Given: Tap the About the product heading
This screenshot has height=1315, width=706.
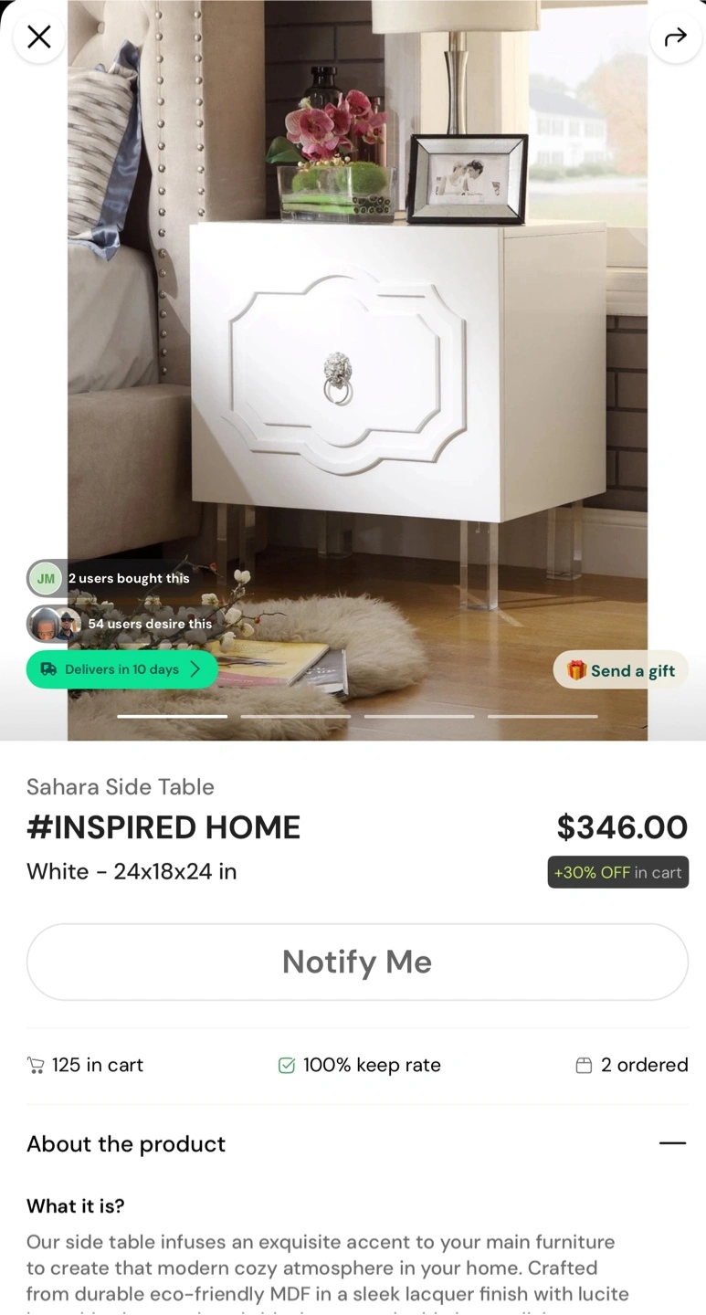Looking at the screenshot, I should pos(126,1144).
